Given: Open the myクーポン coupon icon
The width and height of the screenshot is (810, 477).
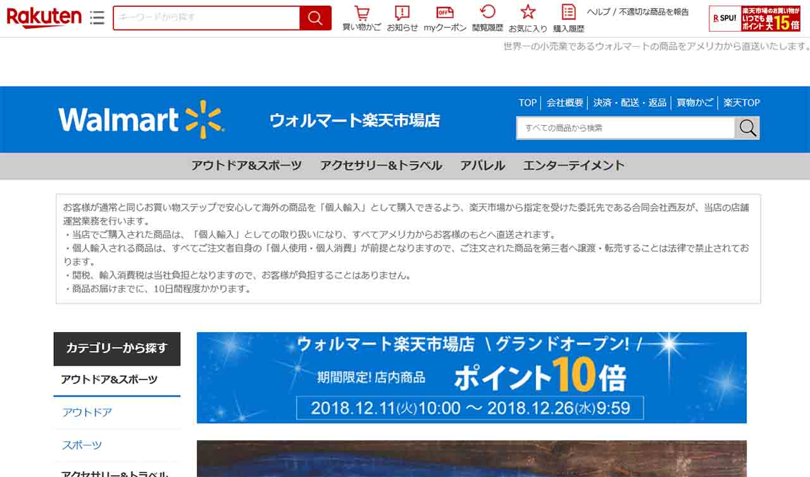Looking at the screenshot, I should click(x=445, y=13).
